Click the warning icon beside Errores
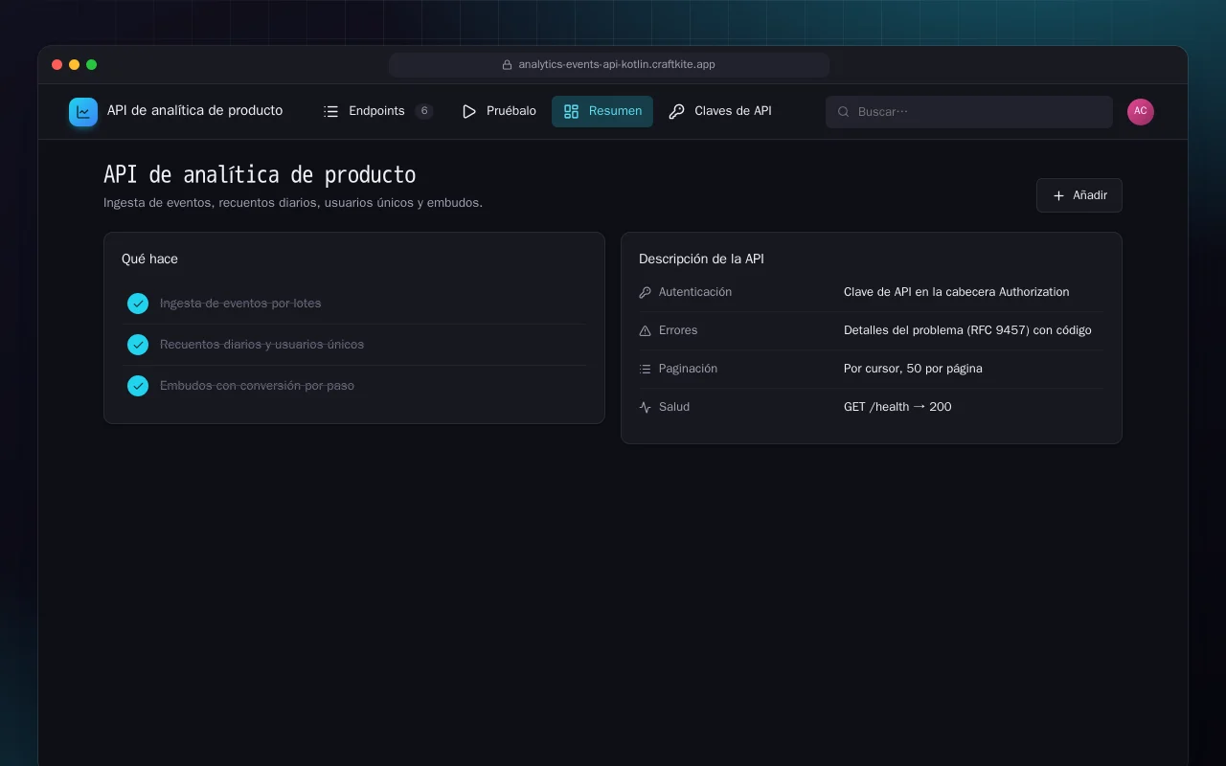This screenshot has height=766, width=1226. tap(646, 330)
